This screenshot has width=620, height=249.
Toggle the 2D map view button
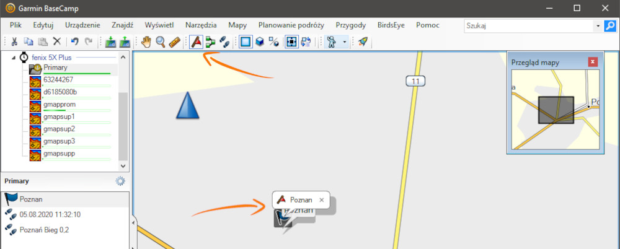pyautogui.click(x=246, y=42)
